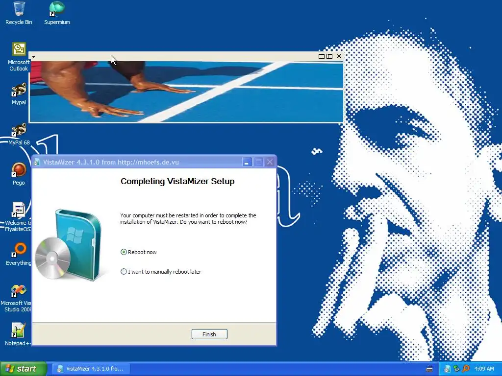Image resolution: width=502 pixels, height=376 pixels.
Task: Click the VistaMizer disc tray icon
Action: click(447, 369)
